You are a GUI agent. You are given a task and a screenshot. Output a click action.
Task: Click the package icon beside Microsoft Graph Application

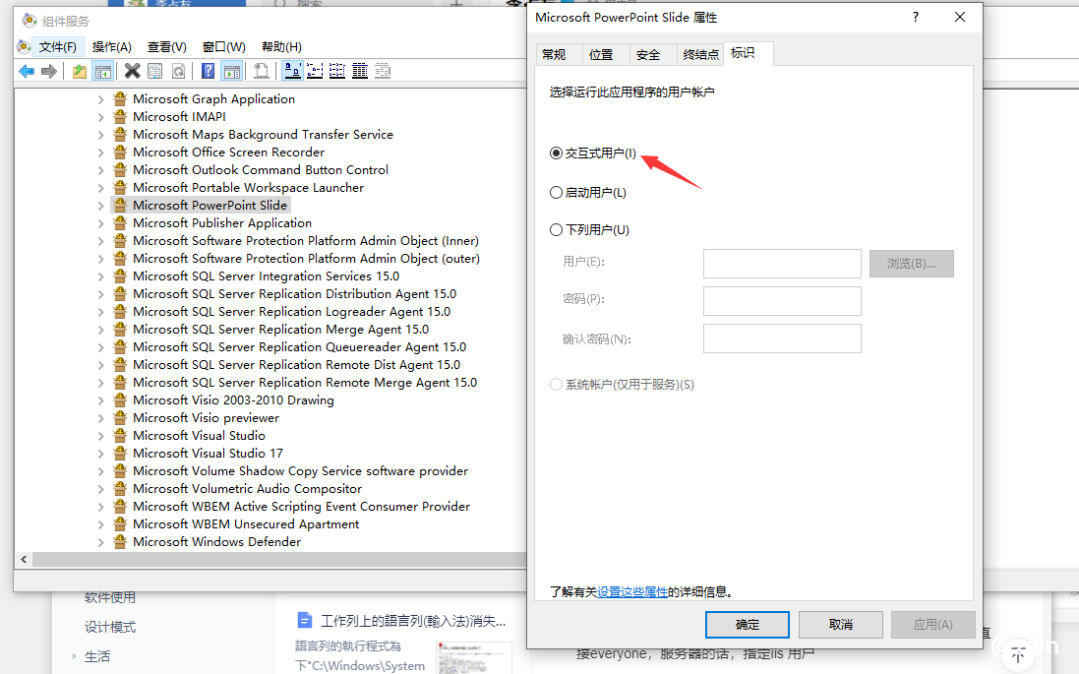pyautogui.click(x=120, y=98)
